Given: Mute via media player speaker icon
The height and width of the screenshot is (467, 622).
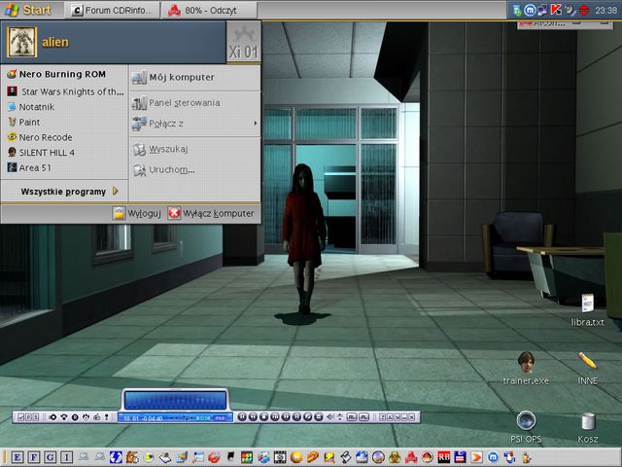Looking at the screenshot, I should click(x=330, y=417).
